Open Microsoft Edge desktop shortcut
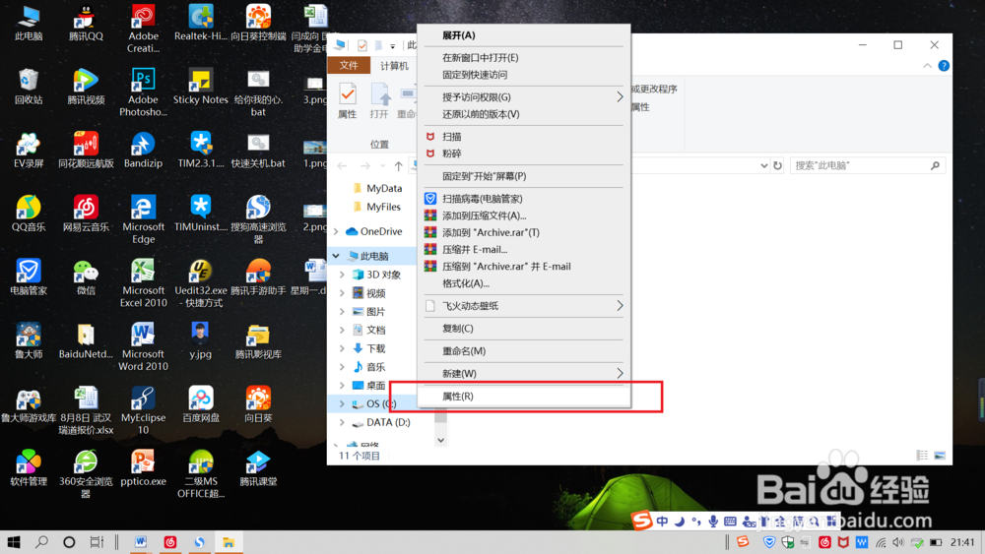985x554 pixels. click(x=143, y=220)
